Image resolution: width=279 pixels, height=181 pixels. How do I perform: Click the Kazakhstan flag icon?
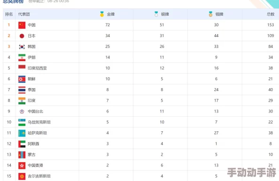pyautogui.click(x=22, y=133)
